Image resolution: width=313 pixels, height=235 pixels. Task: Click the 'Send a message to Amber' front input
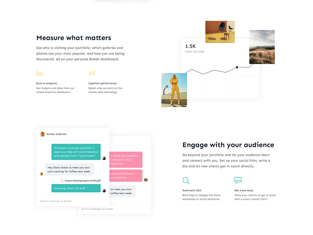pos(73,201)
